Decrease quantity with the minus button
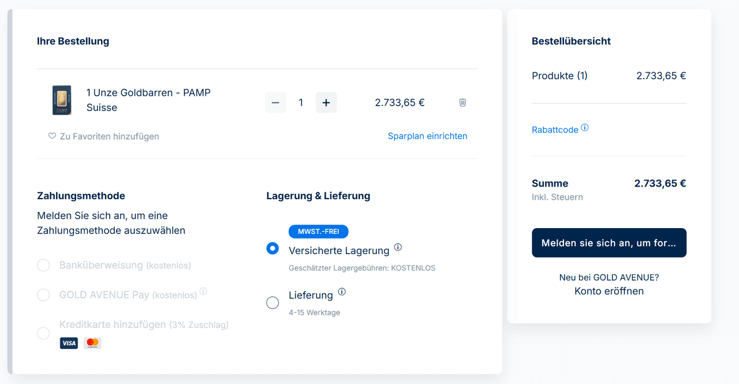Viewport: 739px width, 384px height. [275, 103]
